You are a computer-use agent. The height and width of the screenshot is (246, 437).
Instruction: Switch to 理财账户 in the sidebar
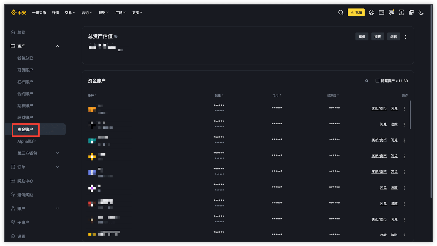point(25,117)
